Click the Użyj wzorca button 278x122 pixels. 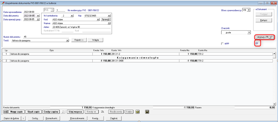tap(75, 112)
